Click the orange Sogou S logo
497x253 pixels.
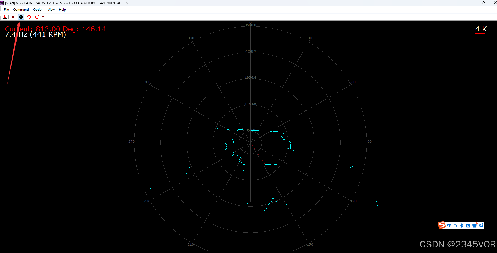tap(442, 225)
